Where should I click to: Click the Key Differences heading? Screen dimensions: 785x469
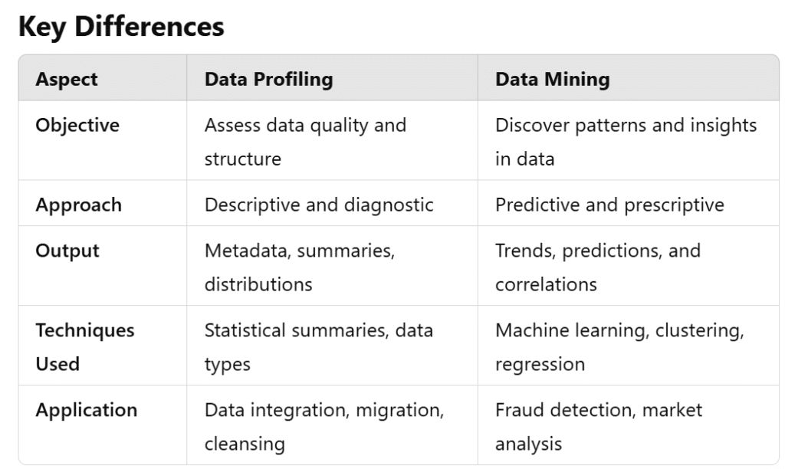(x=121, y=27)
